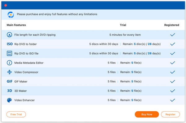The image size is (186, 123).
Task: Click the 5 minutes for every item text
Action: click(125, 35)
